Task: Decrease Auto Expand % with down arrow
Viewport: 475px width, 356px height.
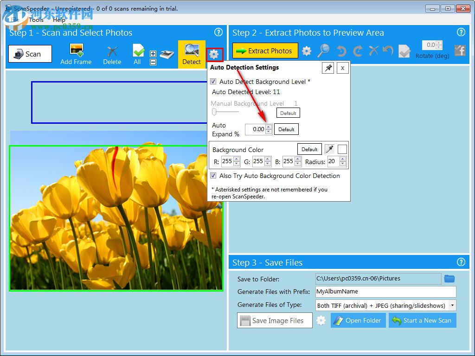Action: tap(269, 131)
